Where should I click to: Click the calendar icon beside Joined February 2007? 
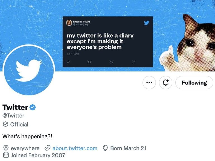[6, 155]
